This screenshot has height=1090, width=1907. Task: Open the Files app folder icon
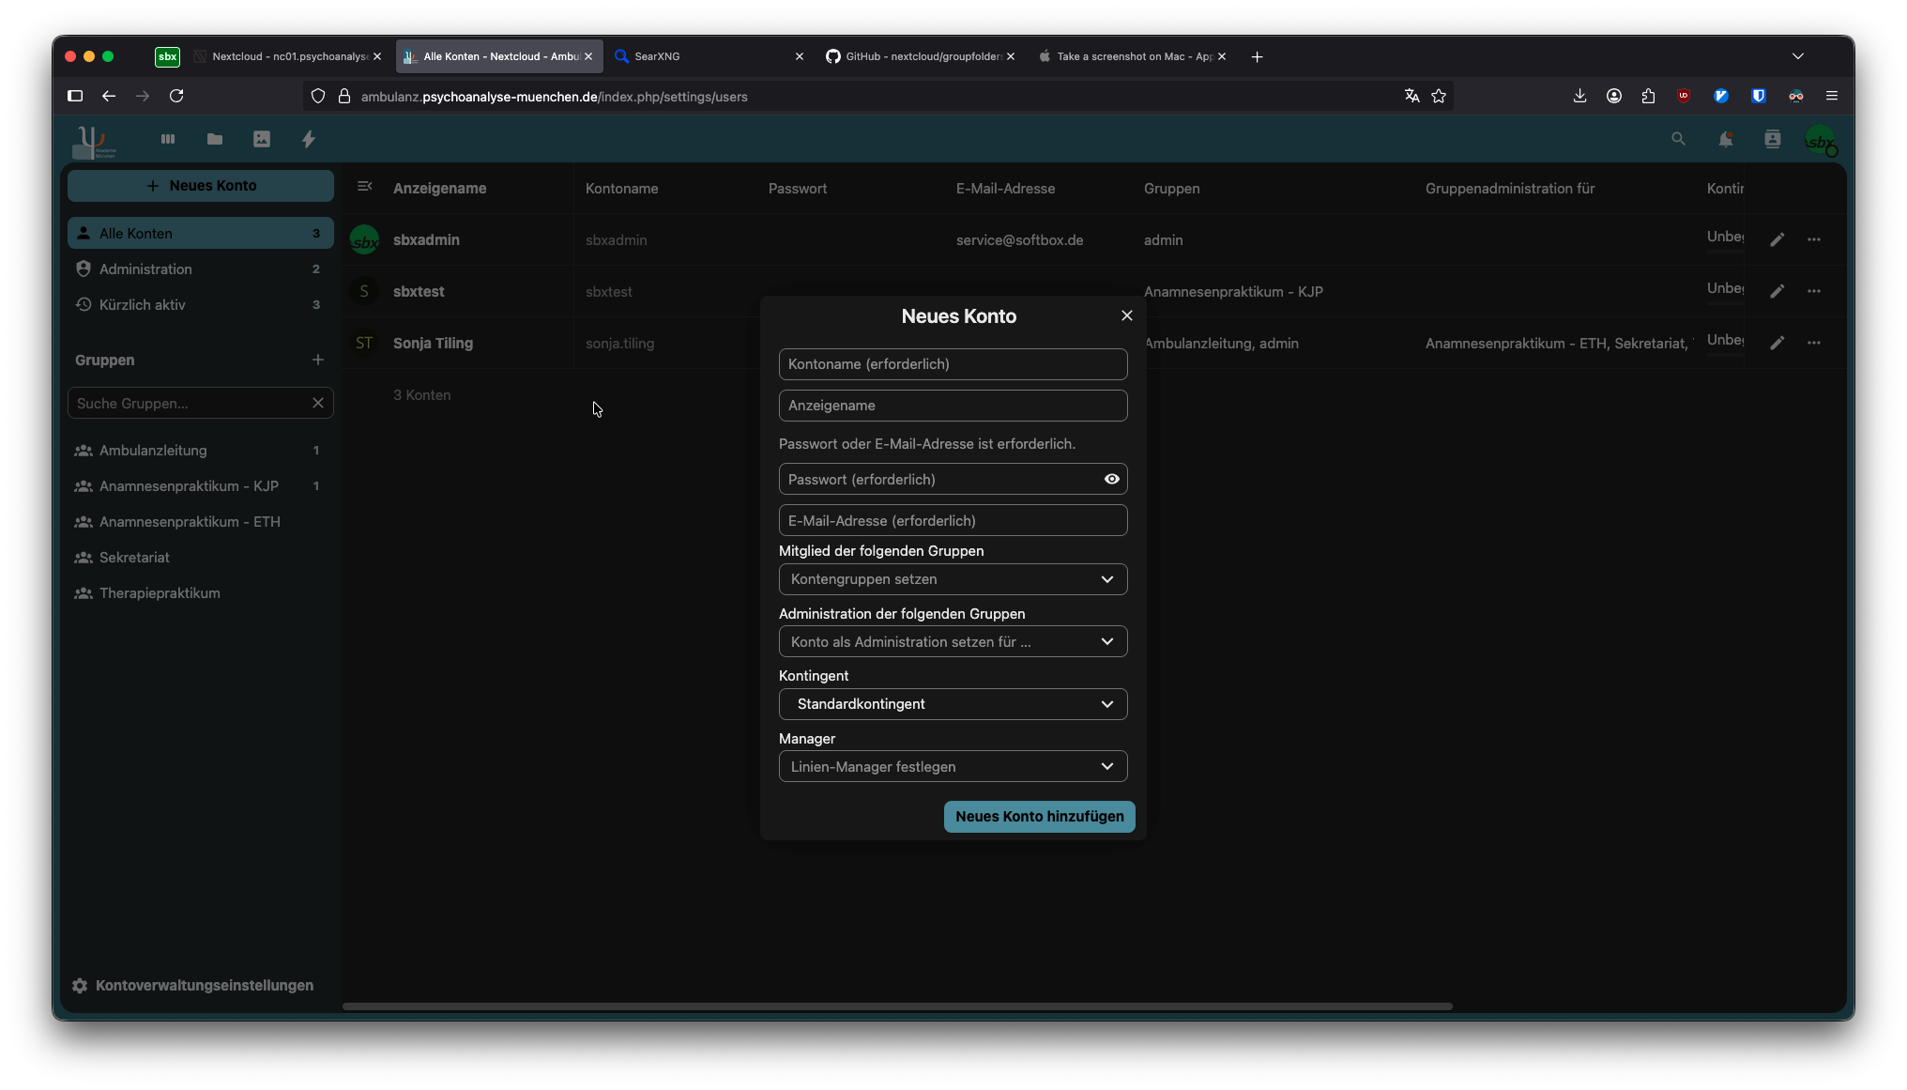tap(215, 139)
